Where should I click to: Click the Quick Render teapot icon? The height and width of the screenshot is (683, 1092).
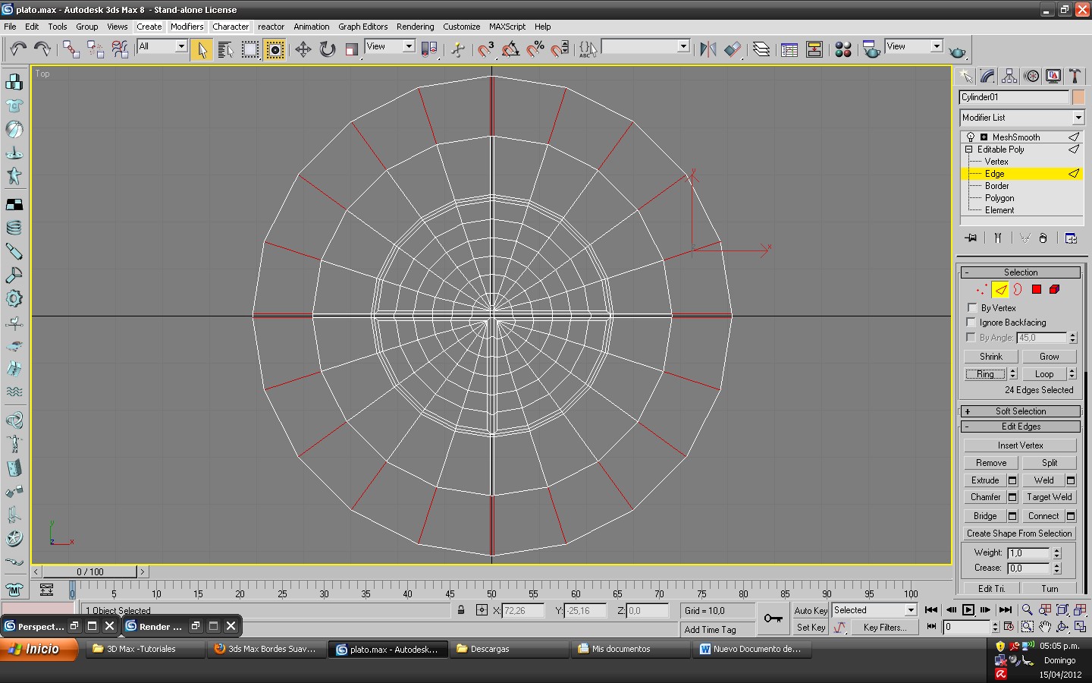click(x=958, y=51)
